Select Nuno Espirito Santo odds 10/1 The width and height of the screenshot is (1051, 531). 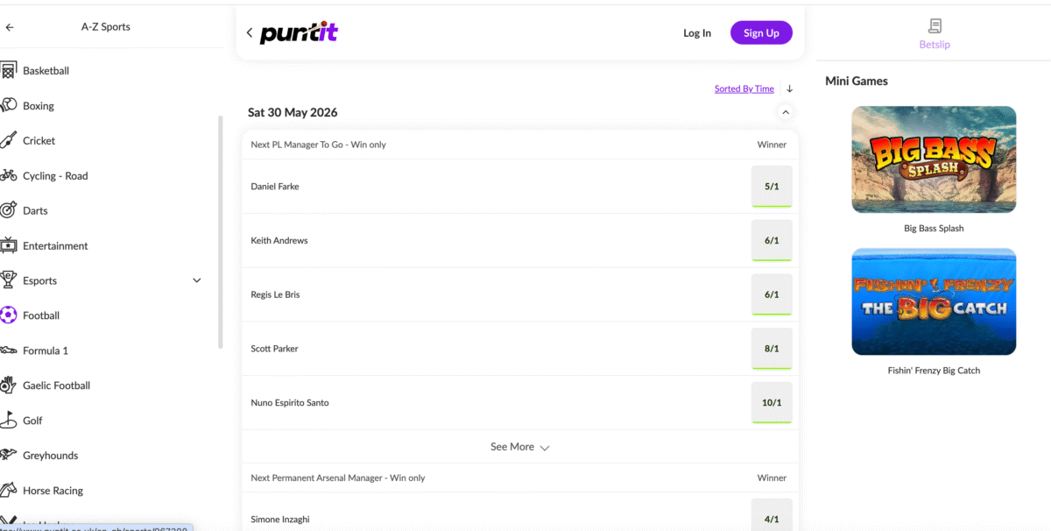pyautogui.click(x=772, y=403)
